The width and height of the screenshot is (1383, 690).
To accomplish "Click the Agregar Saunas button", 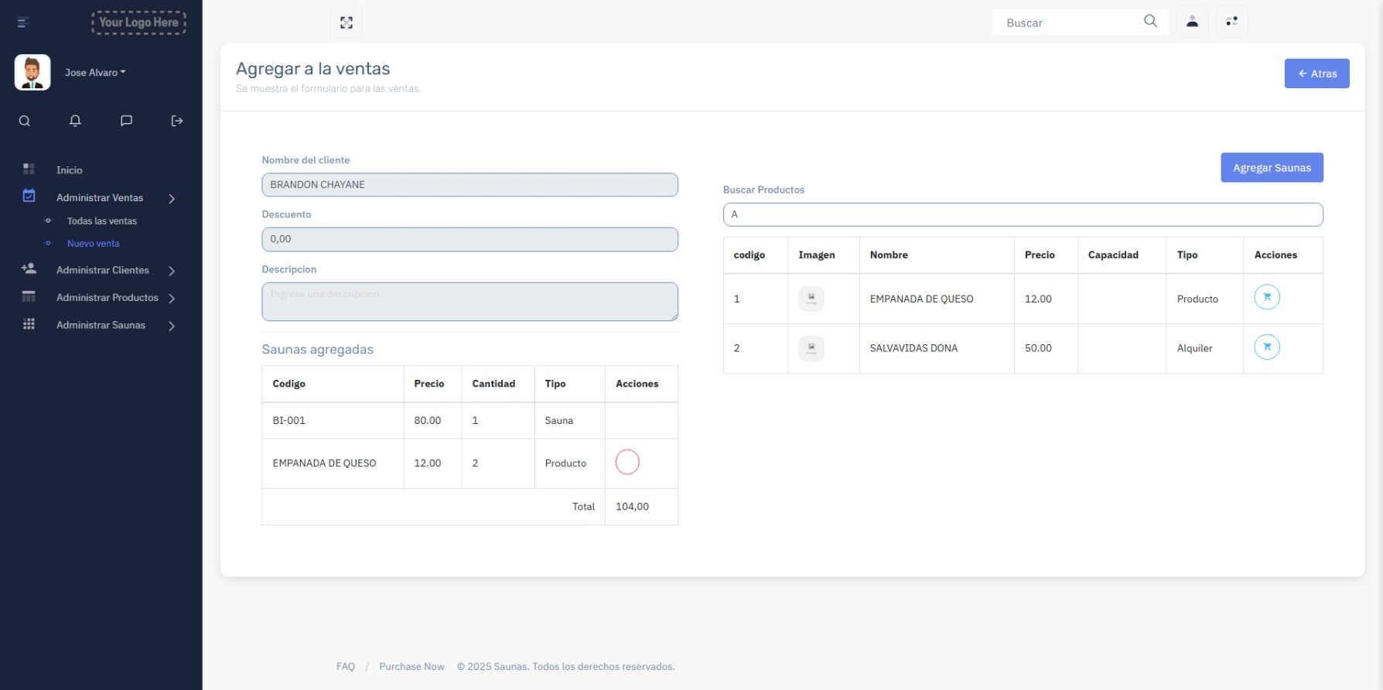I will tap(1271, 168).
